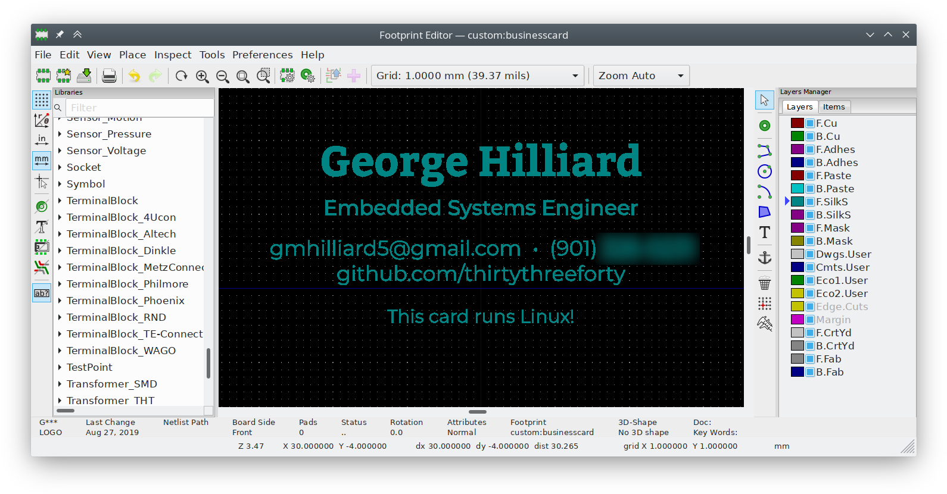
Task: Select the measure distance tool
Action: (x=765, y=324)
